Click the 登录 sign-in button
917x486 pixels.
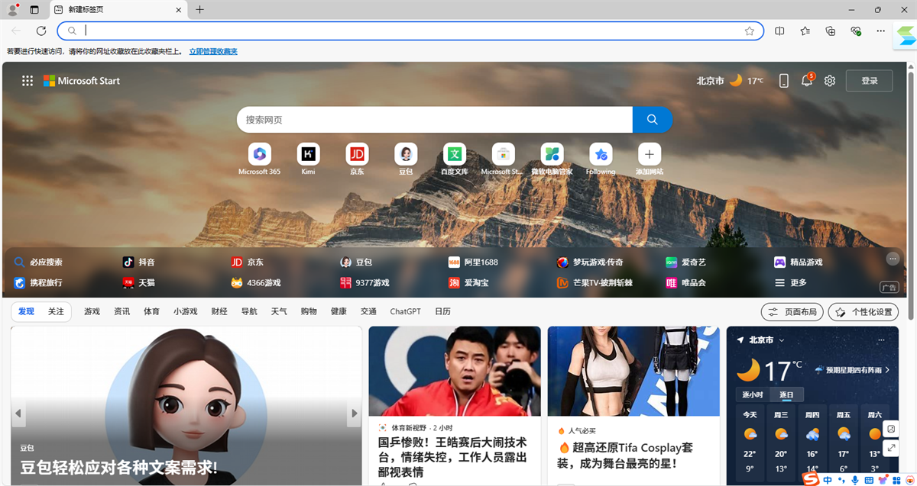coord(870,81)
